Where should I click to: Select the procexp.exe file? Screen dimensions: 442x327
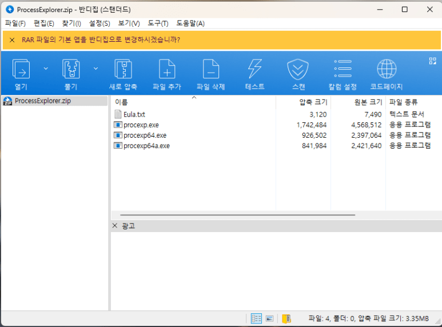pyautogui.click(x=141, y=125)
